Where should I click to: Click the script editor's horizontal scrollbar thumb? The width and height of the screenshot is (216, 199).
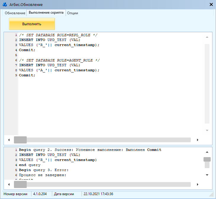20,140
